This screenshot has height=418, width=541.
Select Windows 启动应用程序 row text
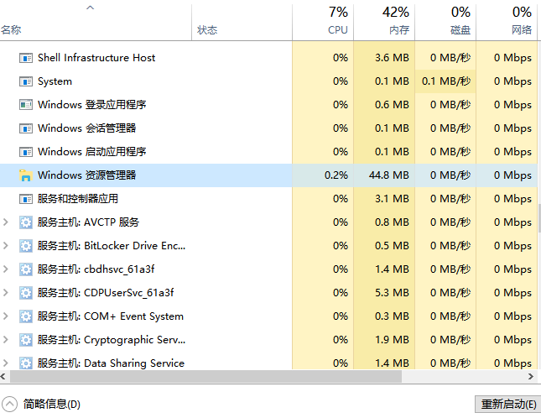[x=91, y=152]
